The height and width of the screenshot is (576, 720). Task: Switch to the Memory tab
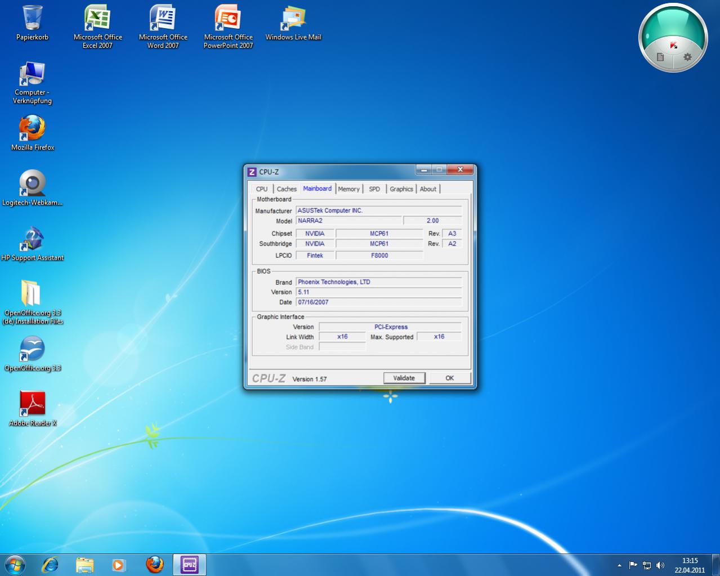point(349,189)
